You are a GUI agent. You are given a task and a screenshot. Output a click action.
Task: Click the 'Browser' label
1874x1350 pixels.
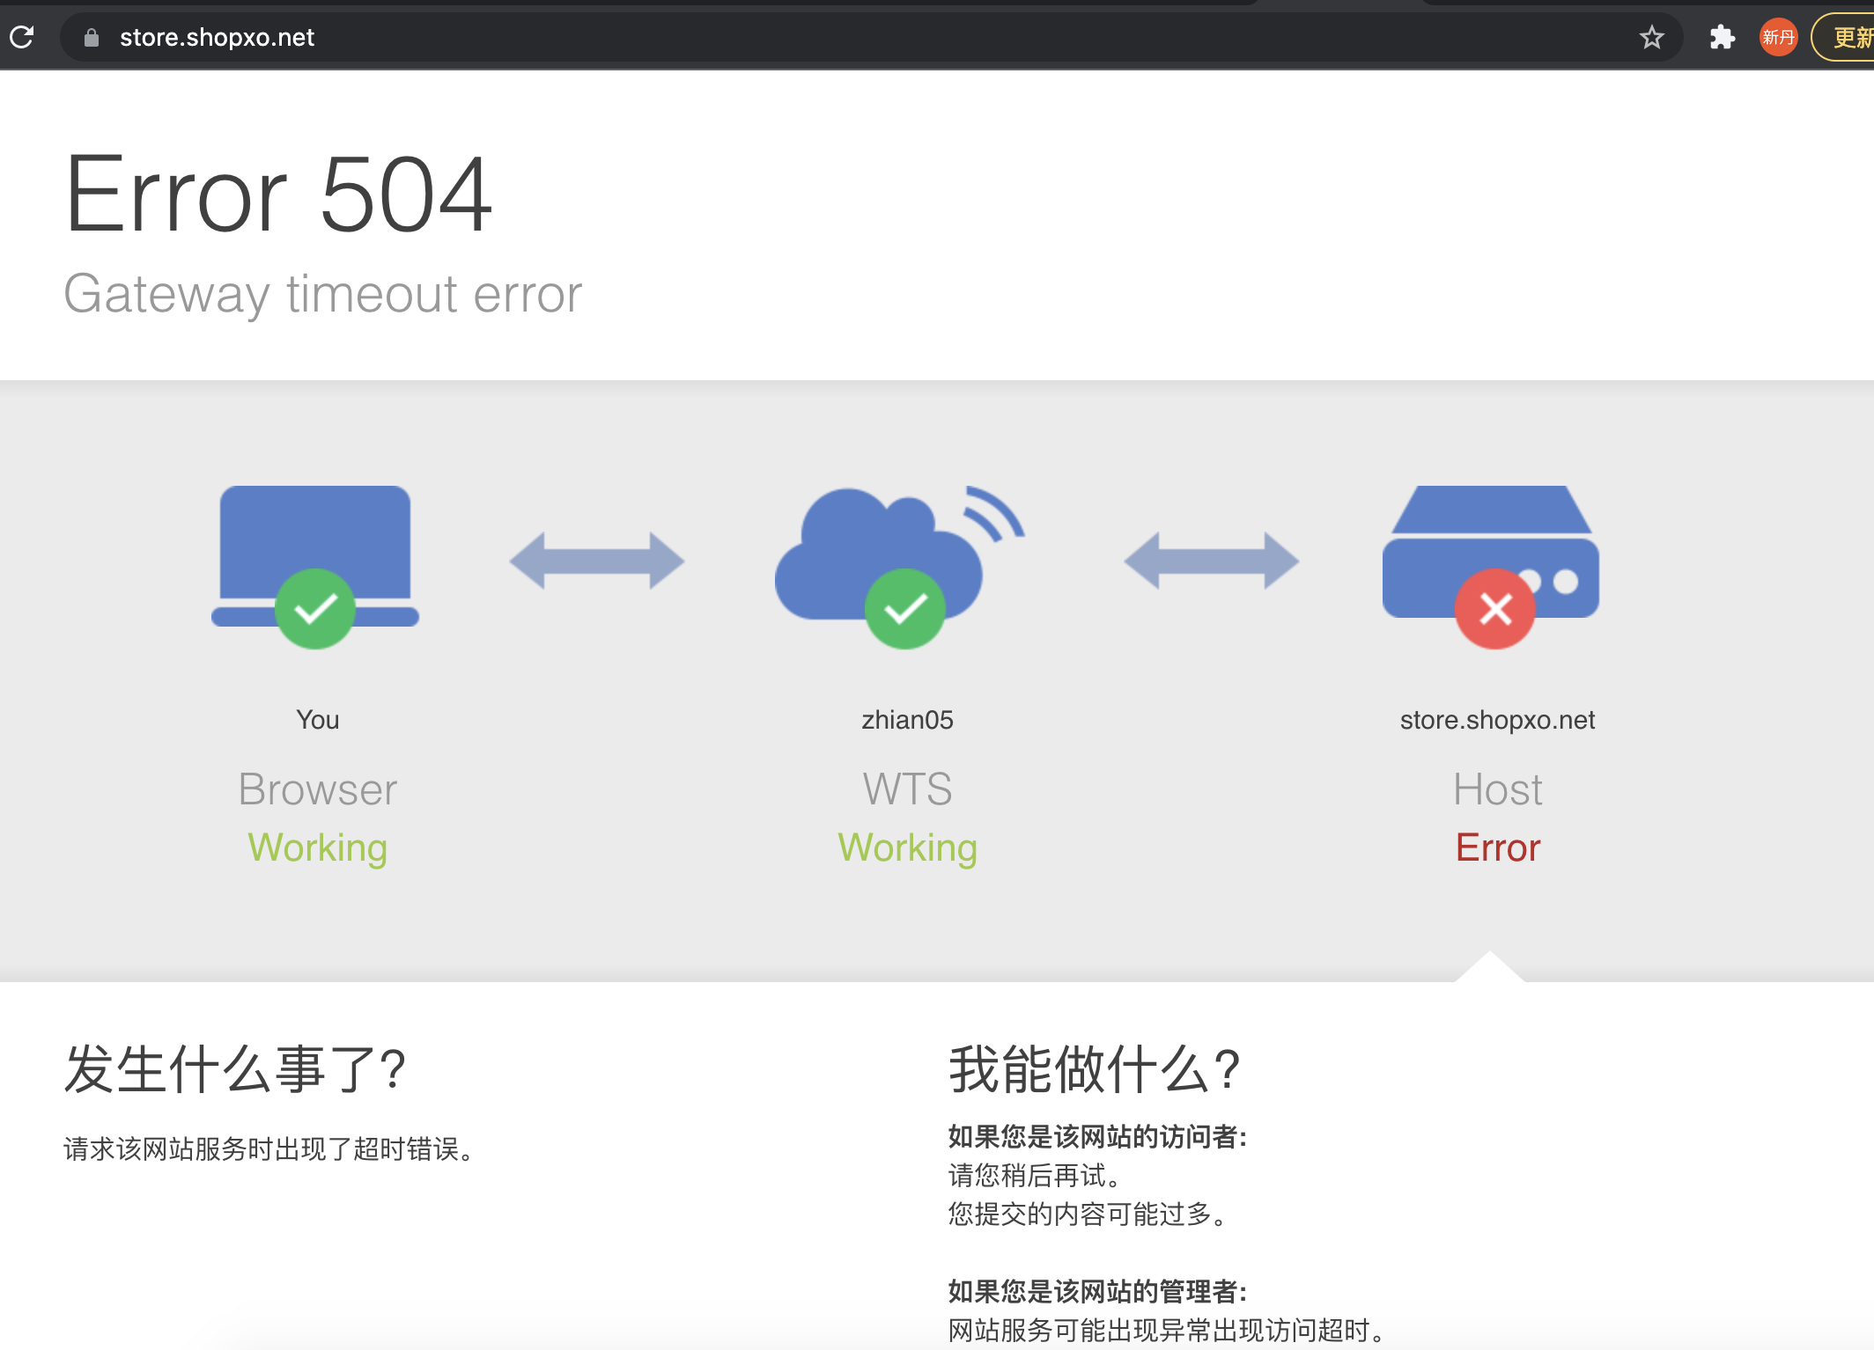coord(317,789)
